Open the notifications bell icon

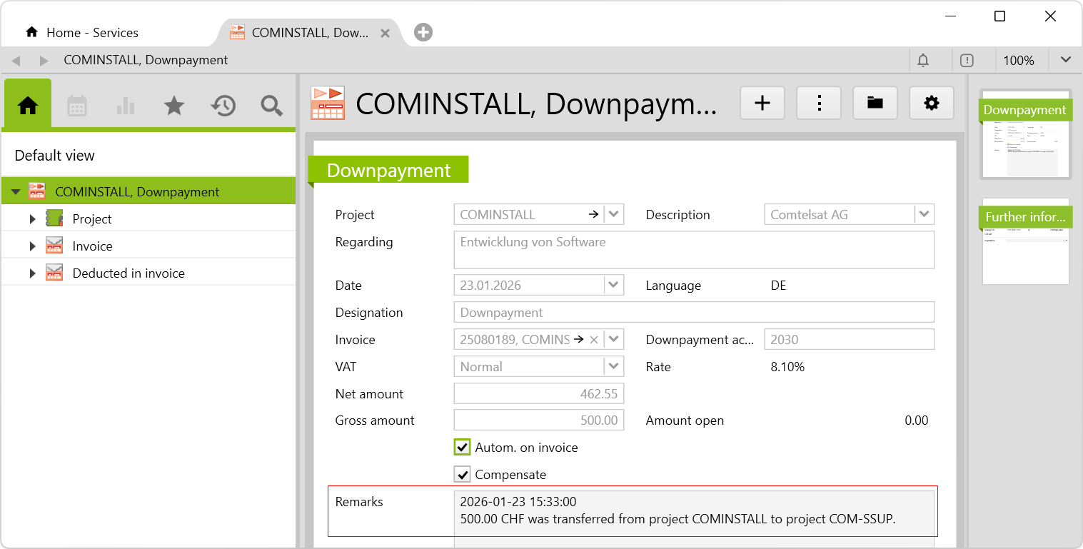tap(923, 61)
